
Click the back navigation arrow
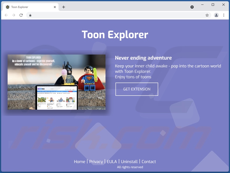pyautogui.click(x=6, y=15)
